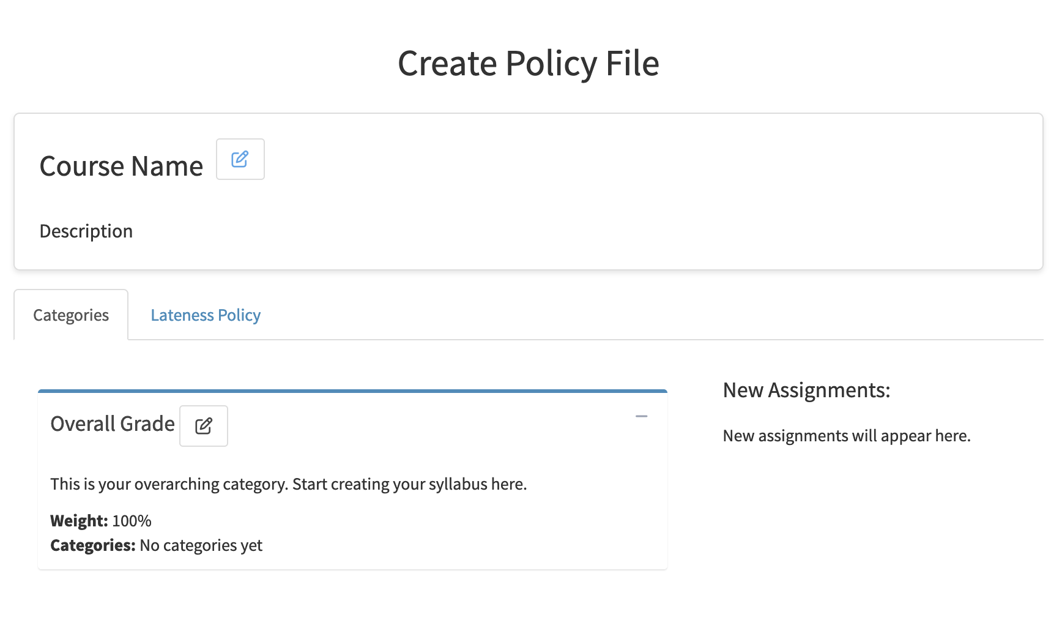Click the blue top border of Overall Grade card
Screen dimensions: 1062x639
352,390
